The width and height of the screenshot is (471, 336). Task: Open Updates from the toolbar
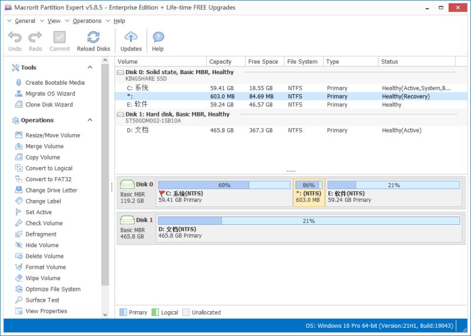pos(131,41)
